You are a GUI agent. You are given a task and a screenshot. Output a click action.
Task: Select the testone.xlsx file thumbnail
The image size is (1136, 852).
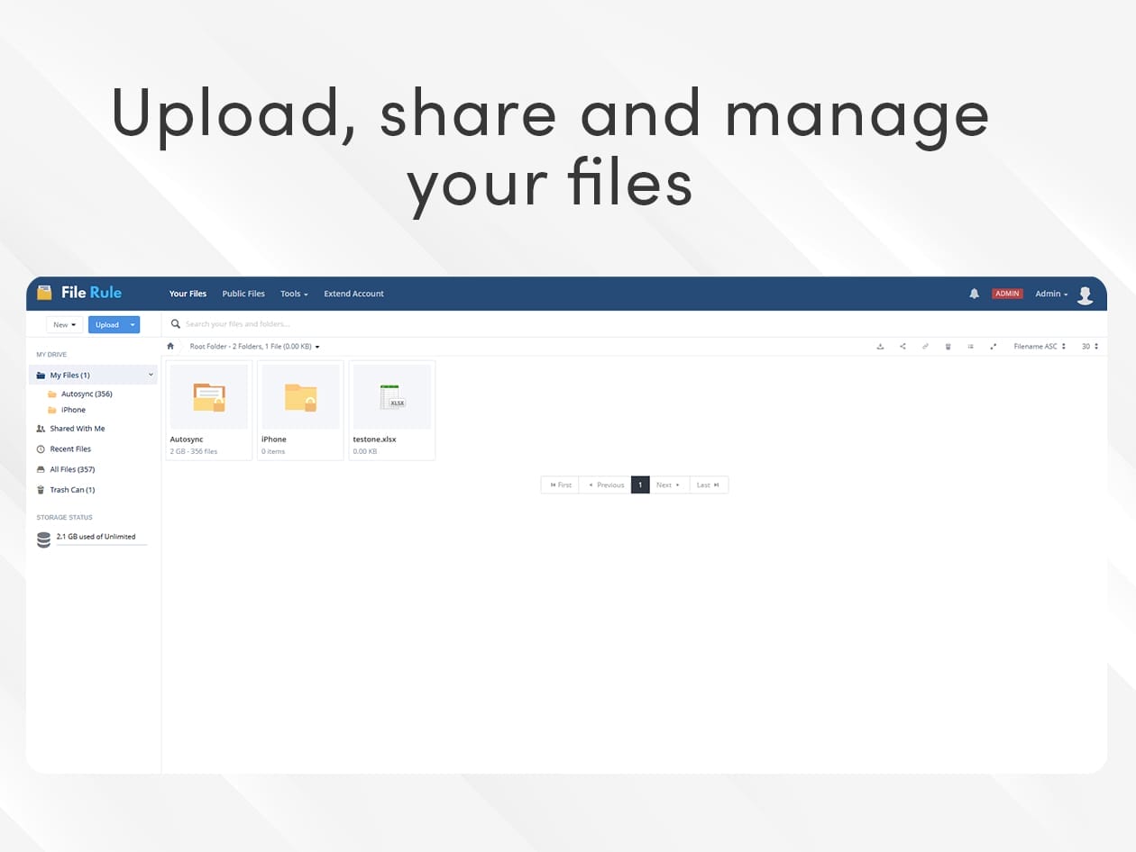point(391,397)
